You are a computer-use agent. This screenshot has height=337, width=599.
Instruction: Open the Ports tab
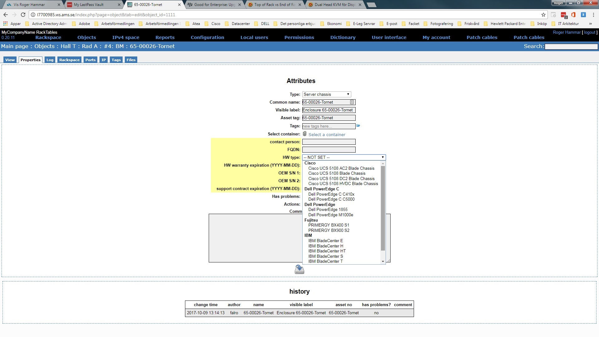pyautogui.click(x=90, y=60)
